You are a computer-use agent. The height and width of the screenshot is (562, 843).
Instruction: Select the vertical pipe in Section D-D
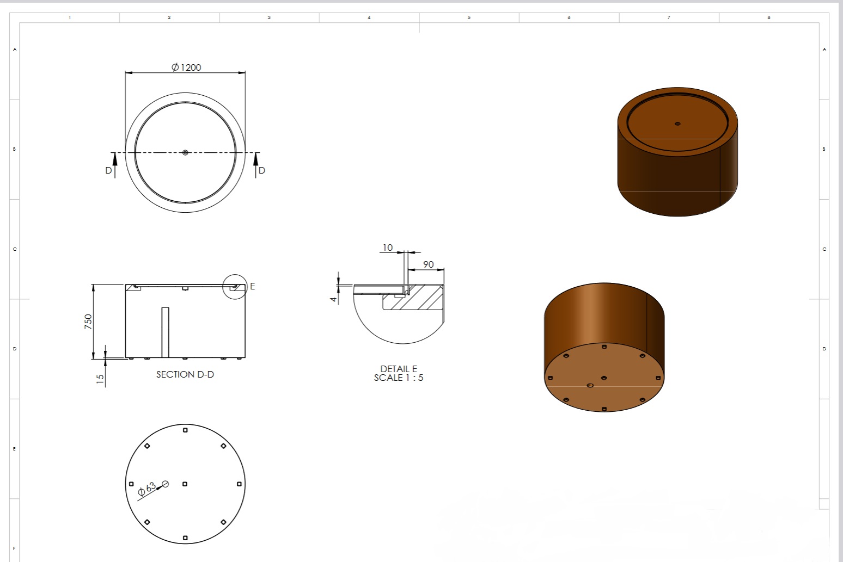165,332
